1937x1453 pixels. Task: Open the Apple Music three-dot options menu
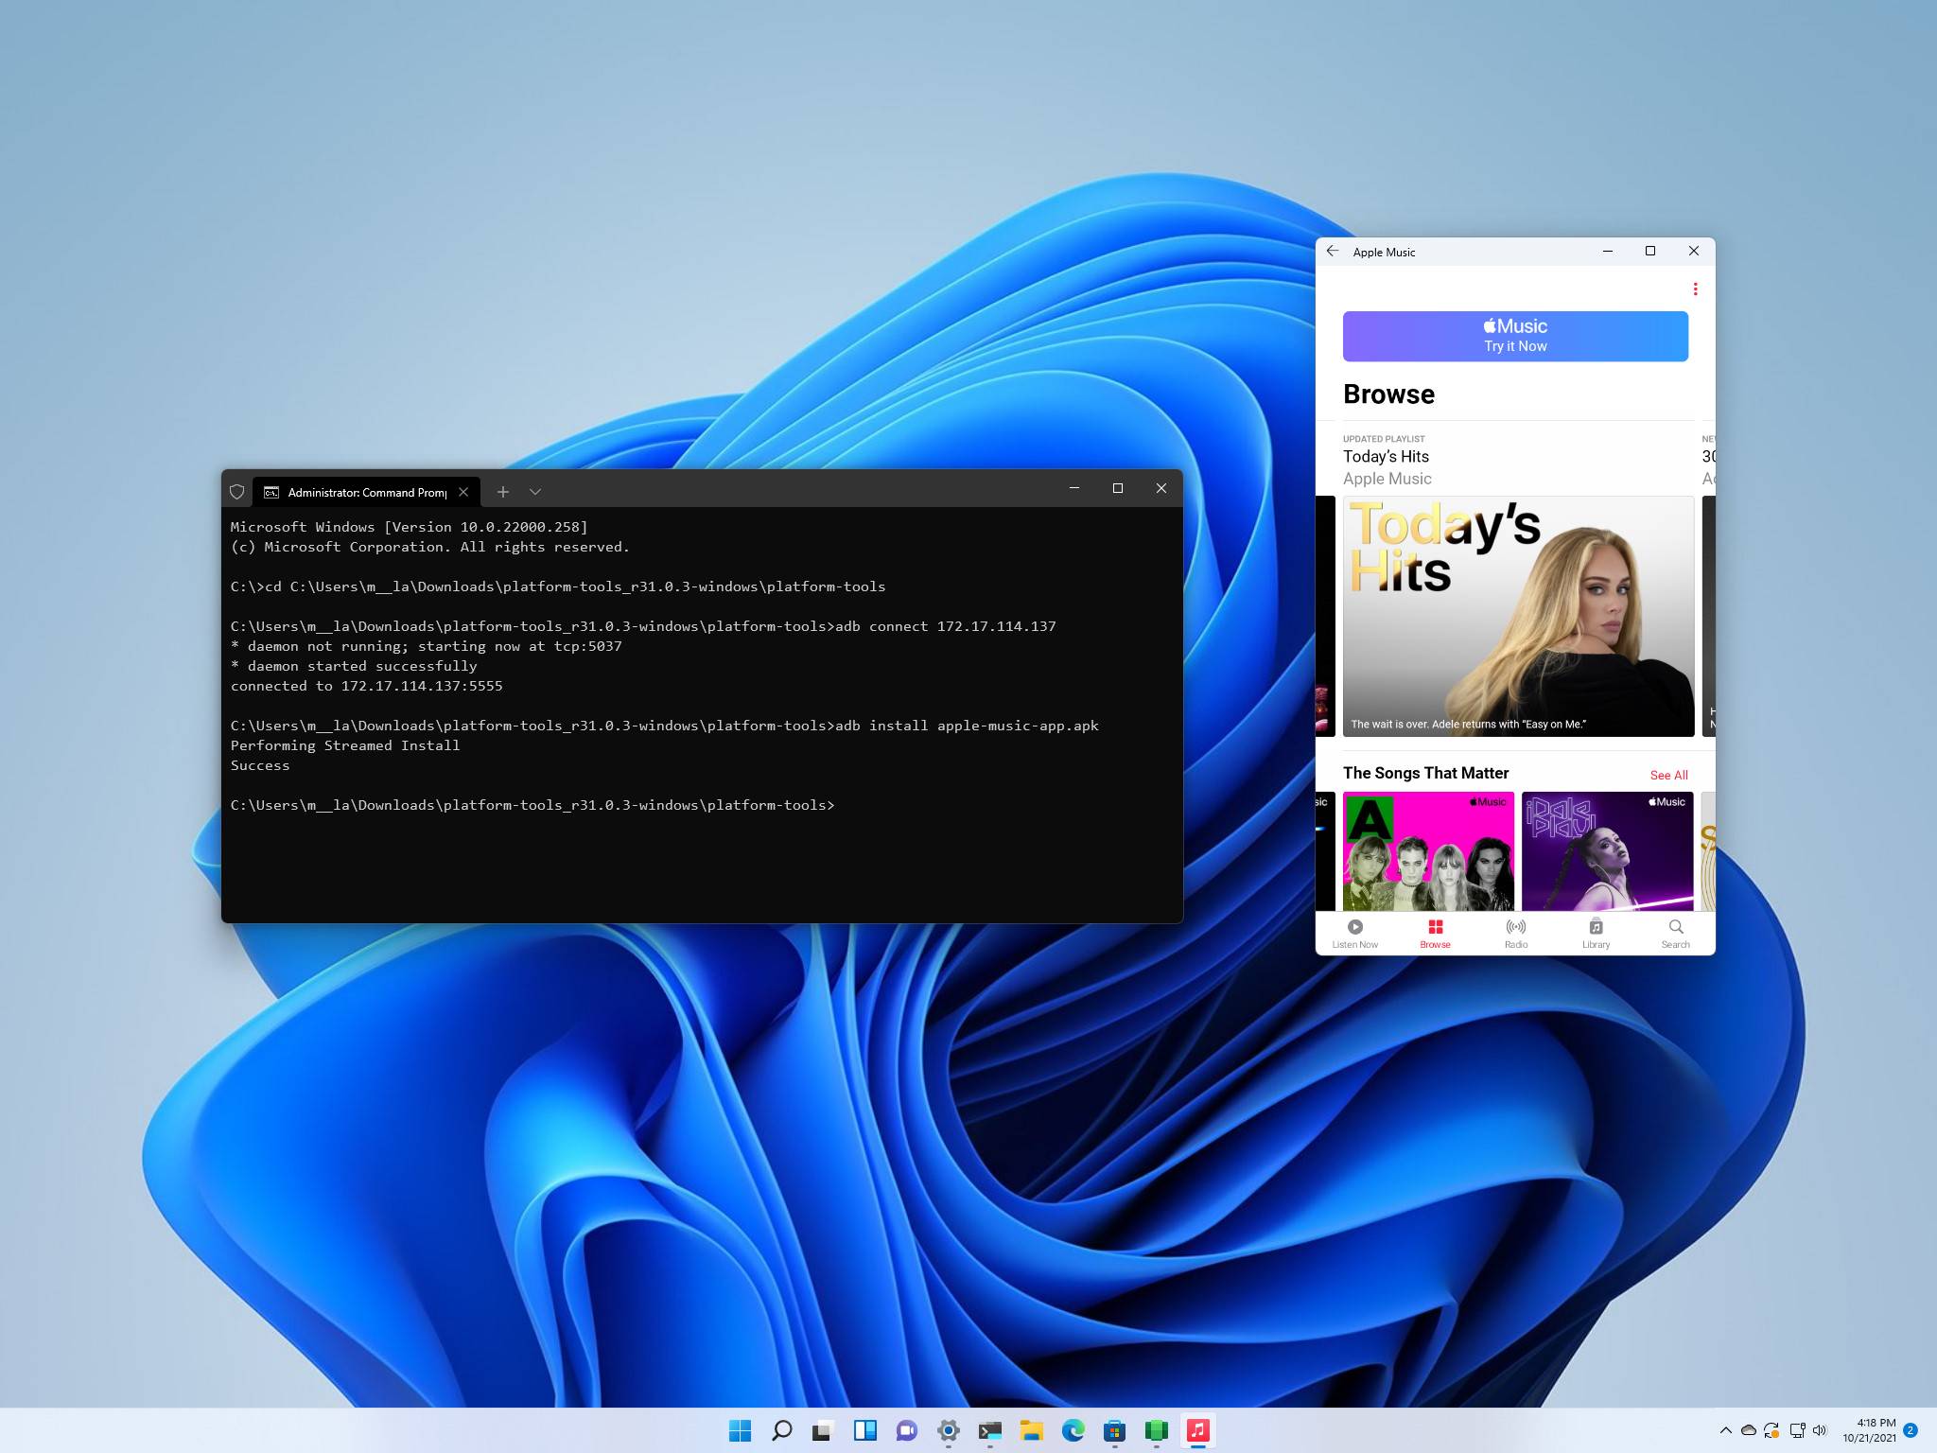[1695, 289]
